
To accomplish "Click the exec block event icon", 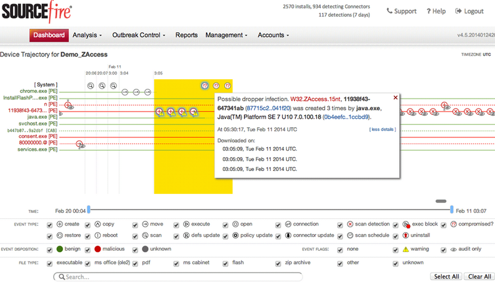I will pos(406,224).
